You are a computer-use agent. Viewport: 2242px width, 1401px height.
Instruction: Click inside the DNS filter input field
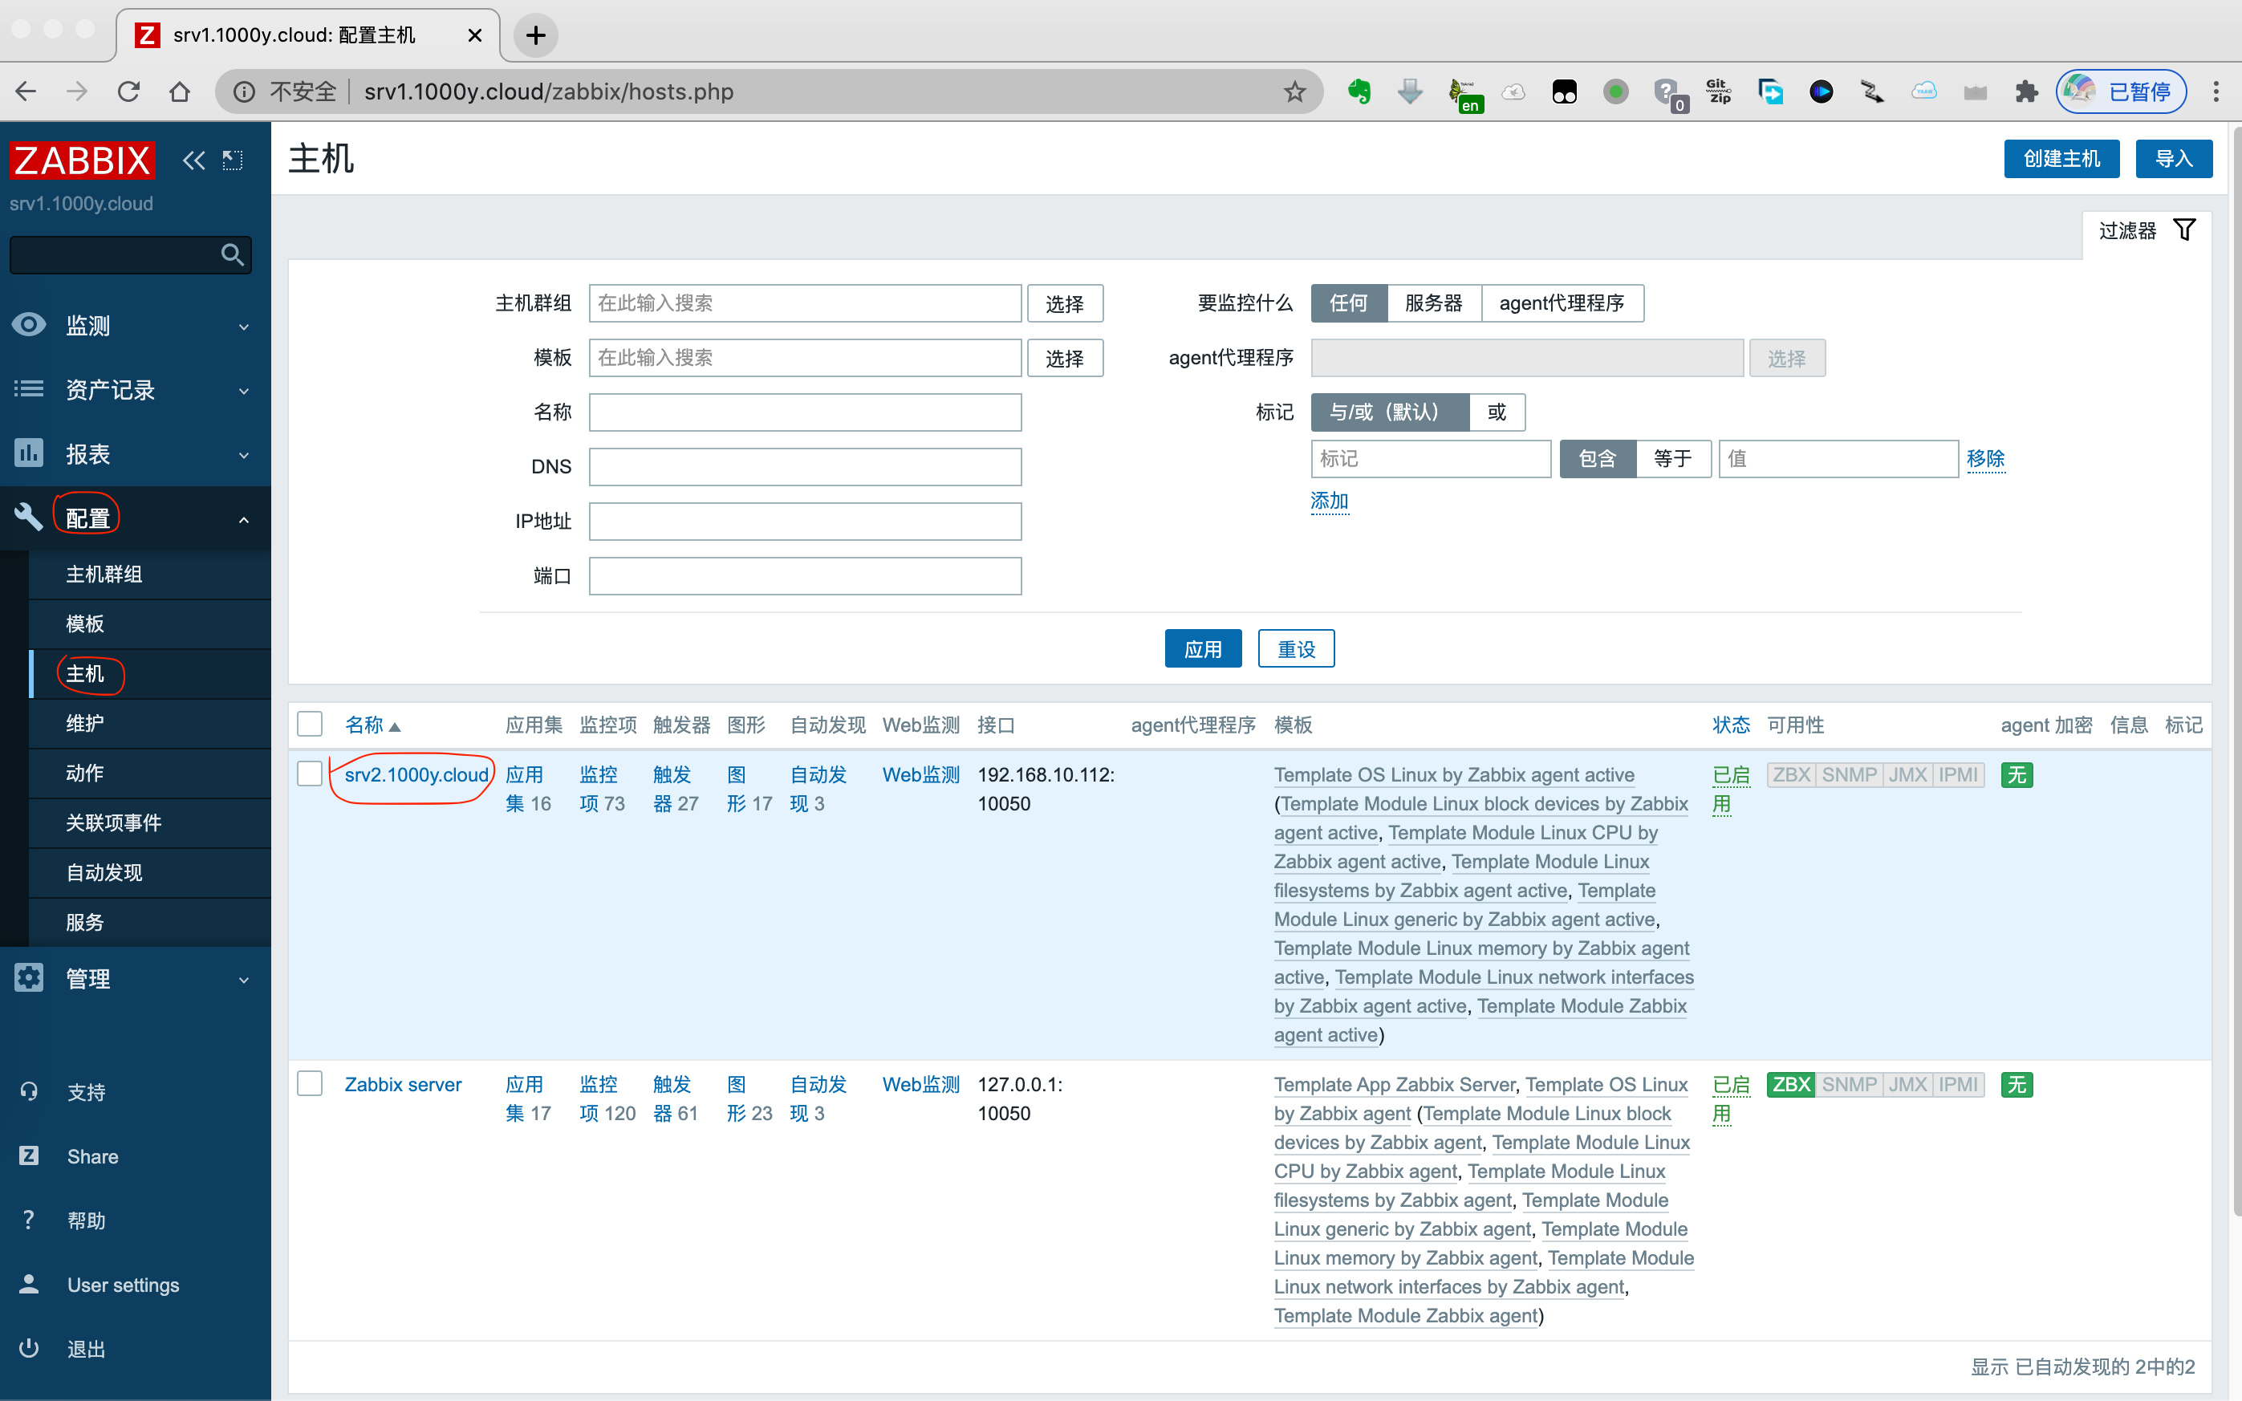[x=804, y=466]
